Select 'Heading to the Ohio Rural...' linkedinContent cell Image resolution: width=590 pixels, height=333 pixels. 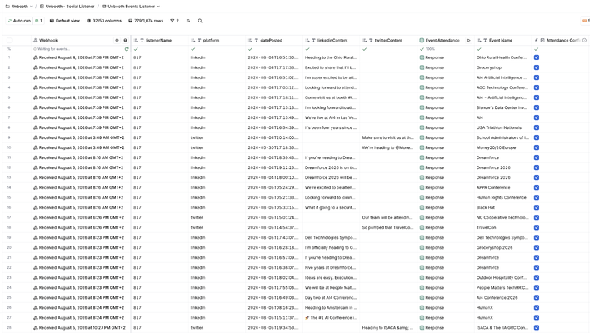coord(331,57)
